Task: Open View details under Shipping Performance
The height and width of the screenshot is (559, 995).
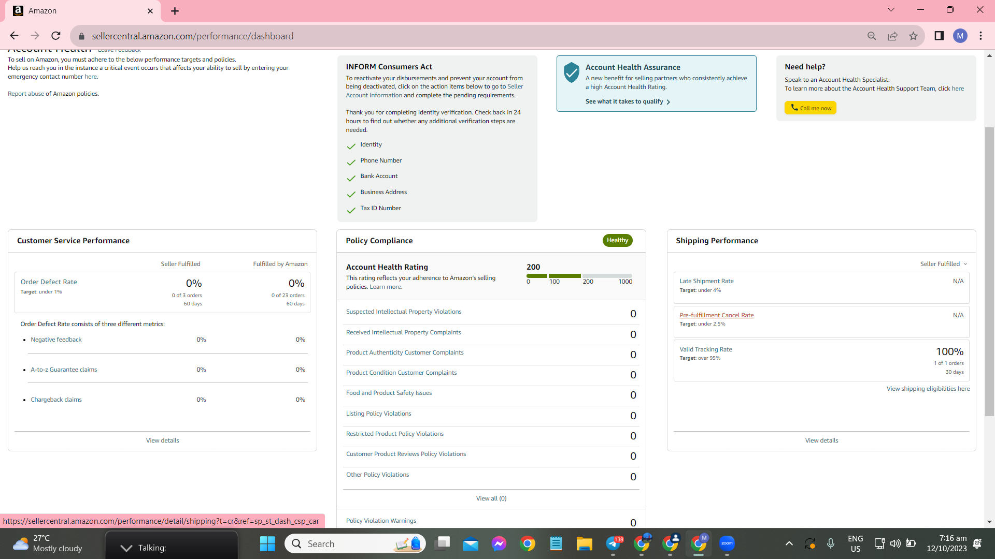Action: [x=821, y=440]
